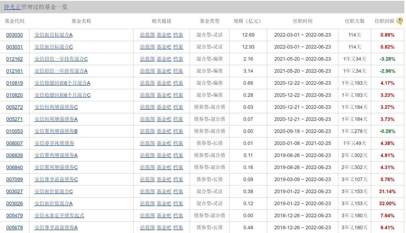Select the 32.00% return value
Screen dimensions: 406x233
[x=387, y=204]
